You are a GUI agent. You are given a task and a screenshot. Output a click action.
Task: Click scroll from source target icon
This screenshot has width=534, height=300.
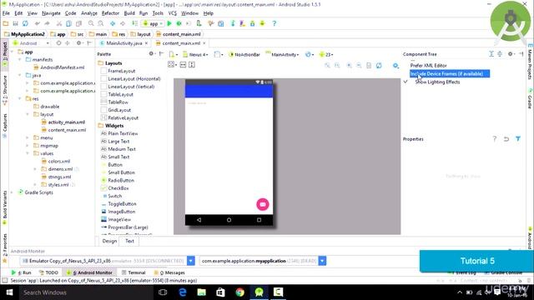[58, 43]
